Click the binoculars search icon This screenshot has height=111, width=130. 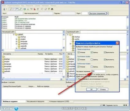point(52,9)
